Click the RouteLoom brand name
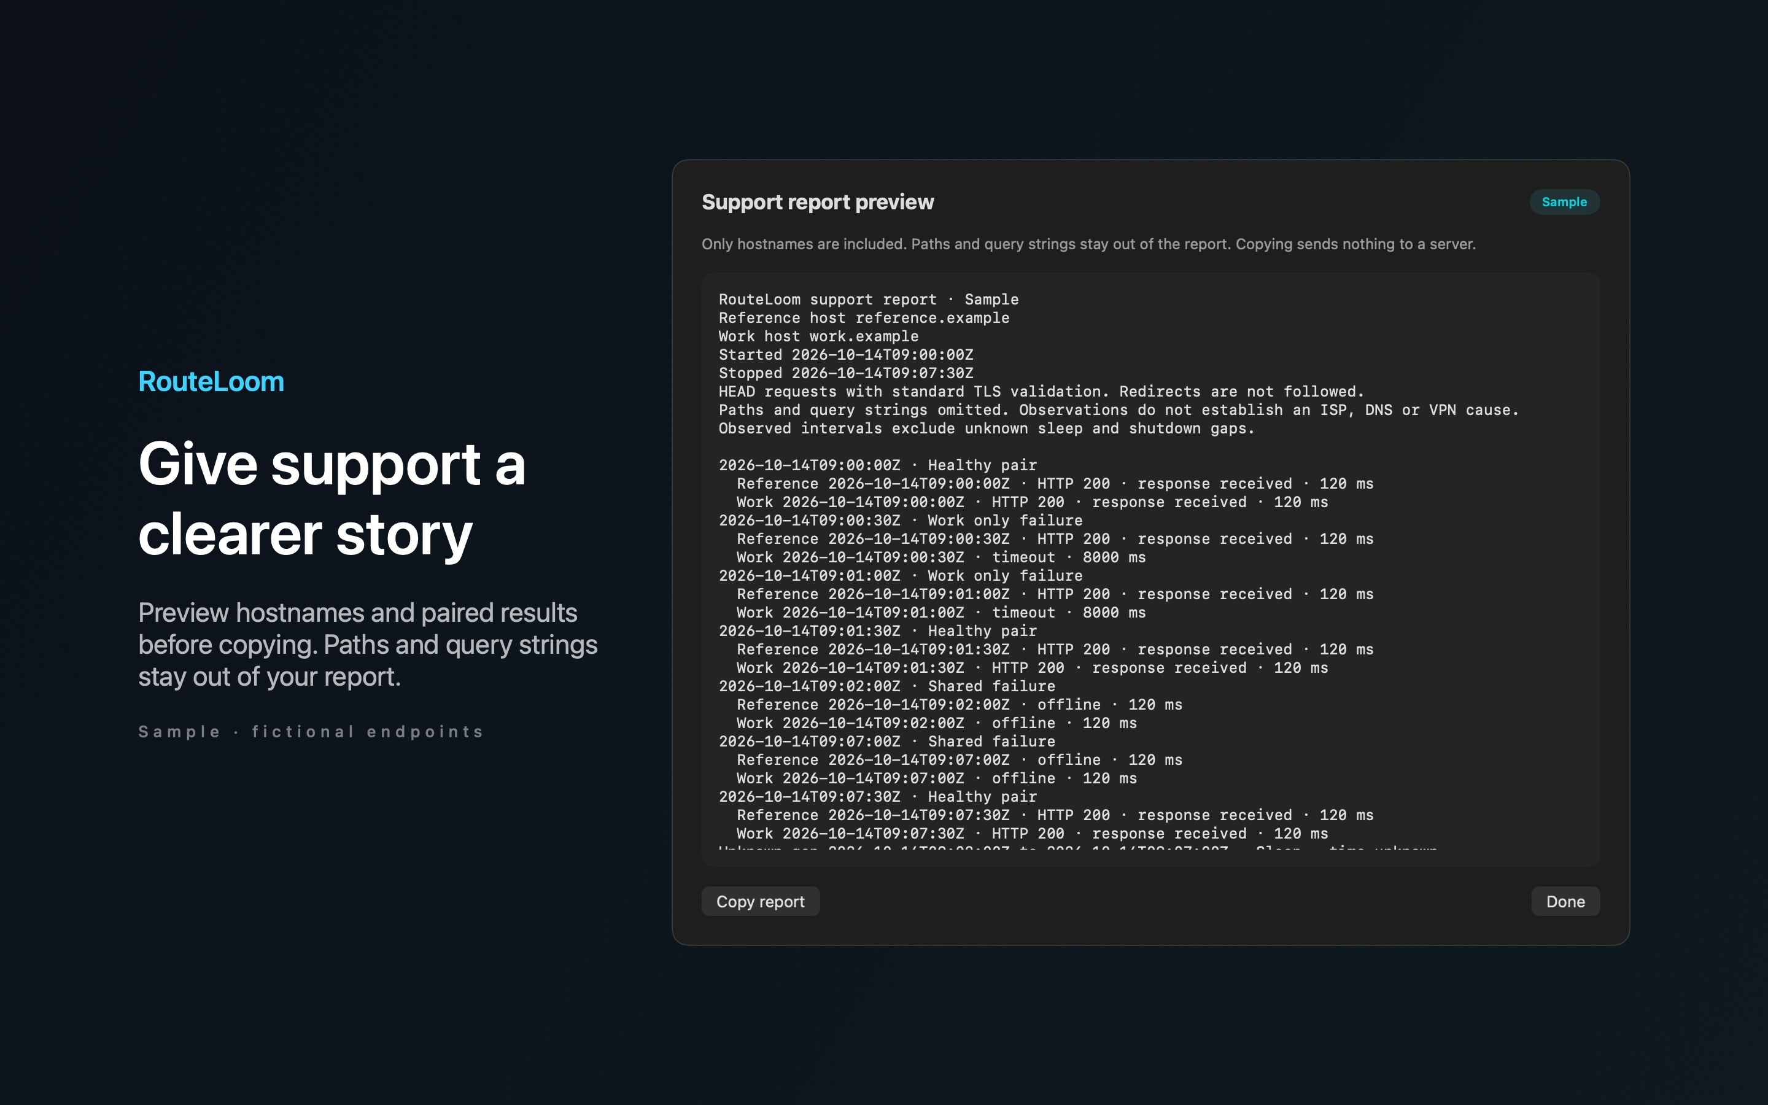Image resolution: width=1768 pixels, height=1105 pixels. (x=211, y=381)
